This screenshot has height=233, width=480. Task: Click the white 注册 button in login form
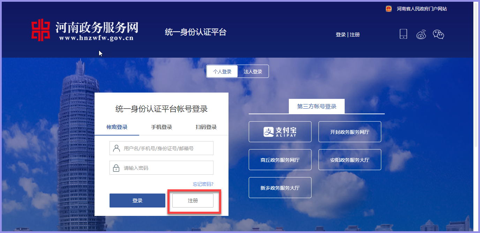[x=193, y=201]
